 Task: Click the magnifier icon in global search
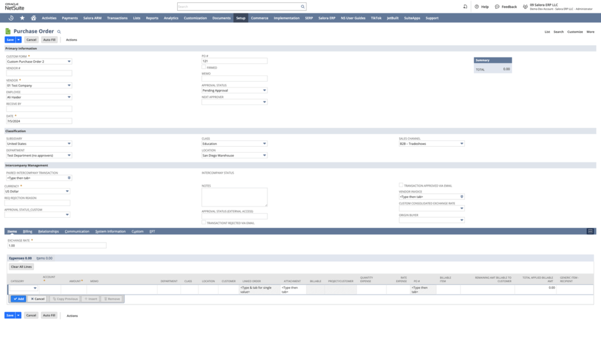303,6
